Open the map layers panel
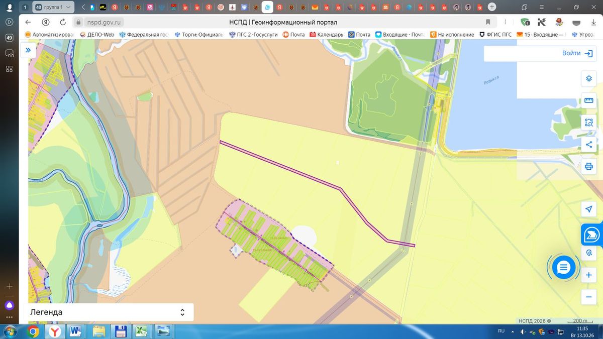Viewport: 603px width, 339px height. pos(589,79)
